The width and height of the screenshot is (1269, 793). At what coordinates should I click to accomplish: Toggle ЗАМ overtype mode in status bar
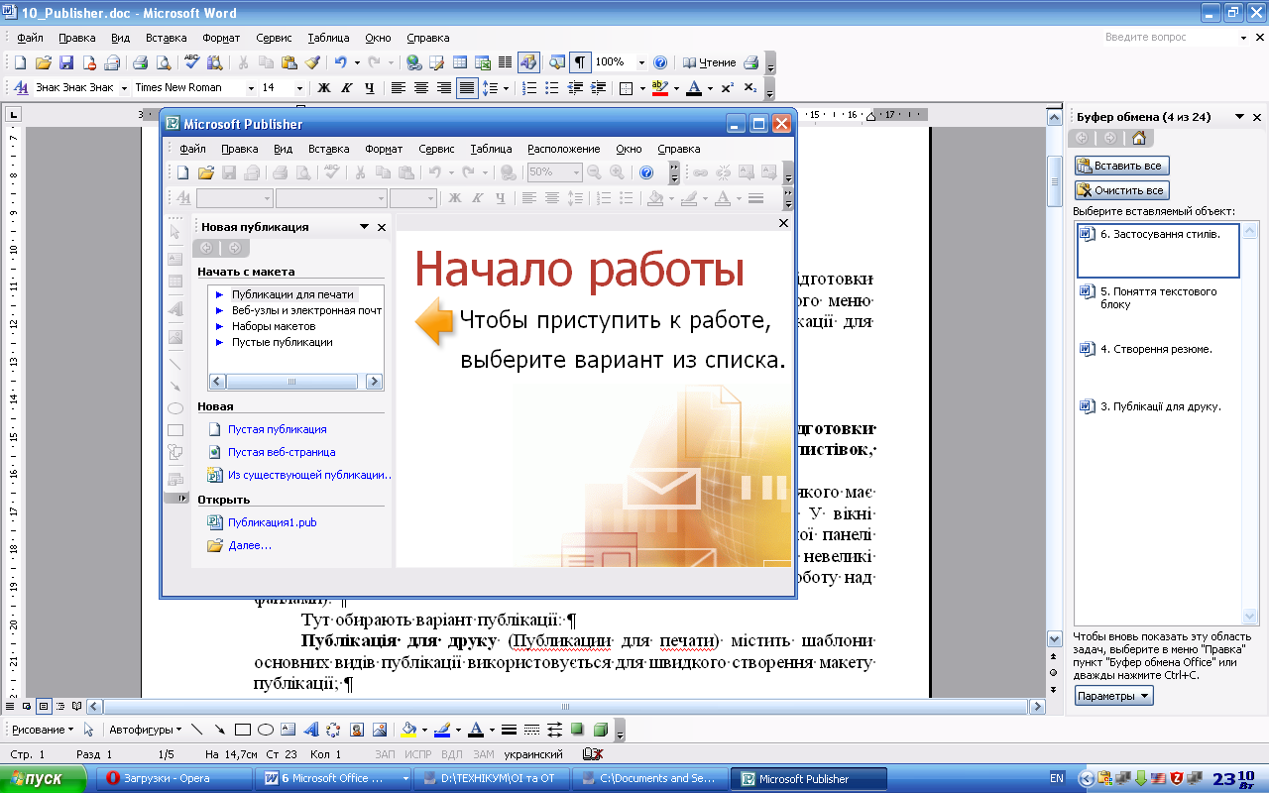pos(484,754)
